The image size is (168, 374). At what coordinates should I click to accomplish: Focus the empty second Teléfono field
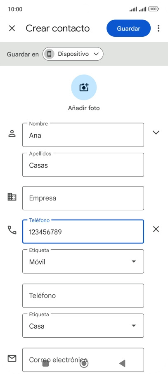[83, 296]
